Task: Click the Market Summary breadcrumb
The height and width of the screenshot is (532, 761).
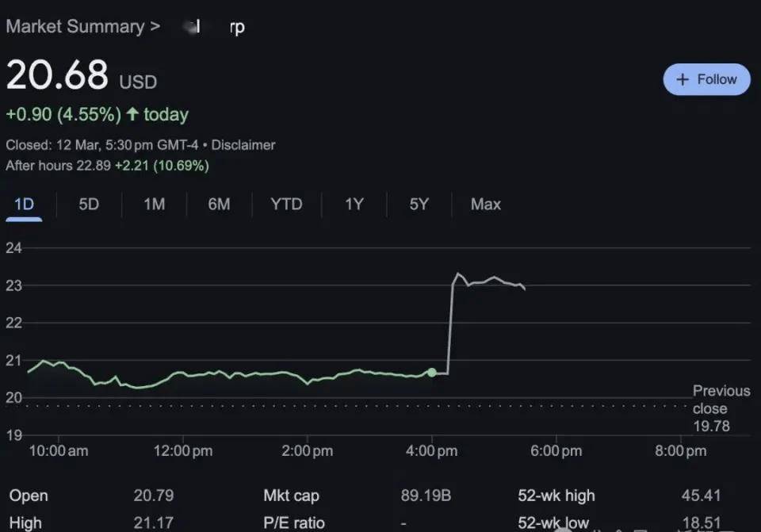Action: pos(75,26)
